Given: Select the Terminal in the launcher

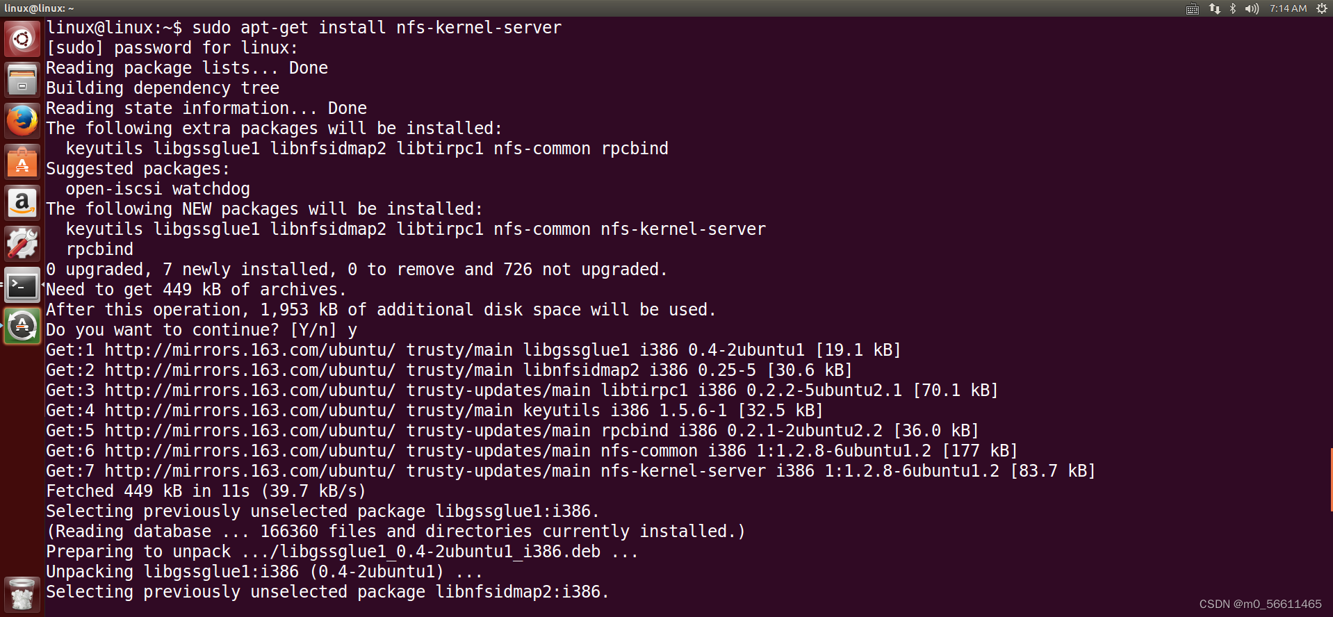Looking at the screenshot, I should click(x=22, y=285).
